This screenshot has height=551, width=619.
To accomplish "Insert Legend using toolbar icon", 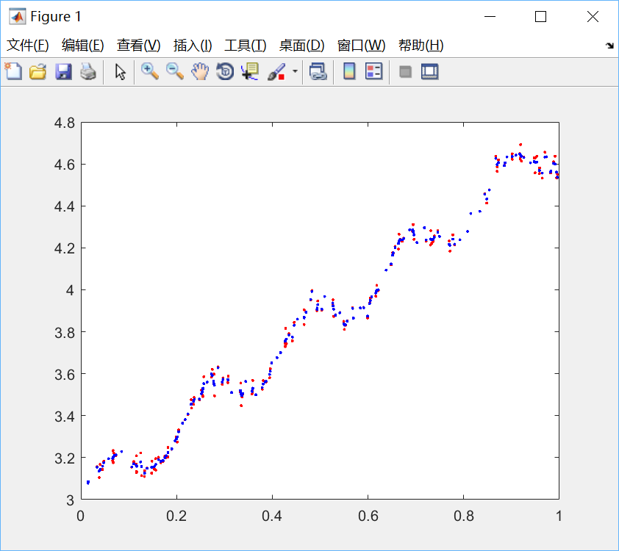I will 374,72.
